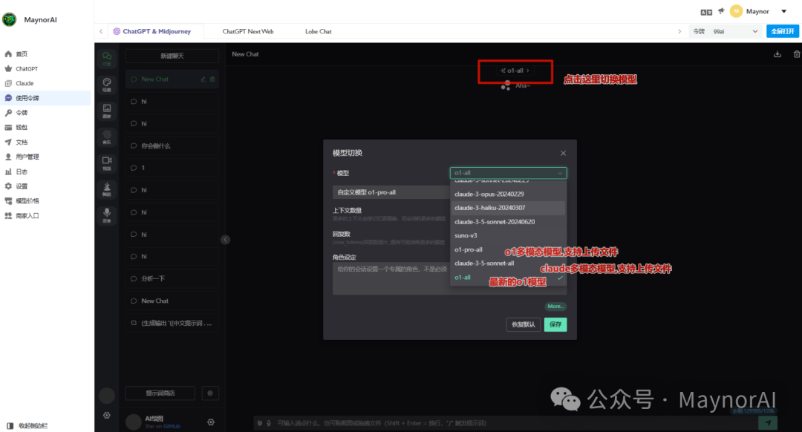This screenshot has width=802, height=432.
Task: Click the announcement megaphone icon
Action: (x=720, y=11)
